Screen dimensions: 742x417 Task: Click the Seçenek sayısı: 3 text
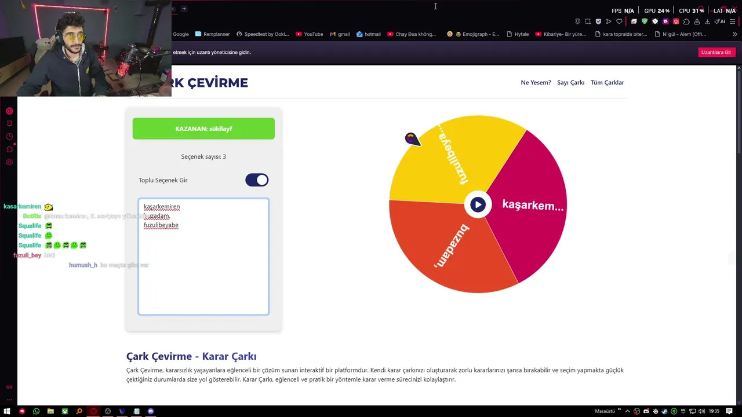(x=203, y=156)
